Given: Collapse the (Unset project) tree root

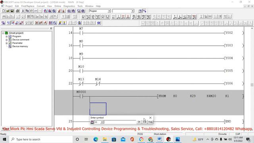Looking at the screenshot, I should pyautogui.click(x=3, y=33).
